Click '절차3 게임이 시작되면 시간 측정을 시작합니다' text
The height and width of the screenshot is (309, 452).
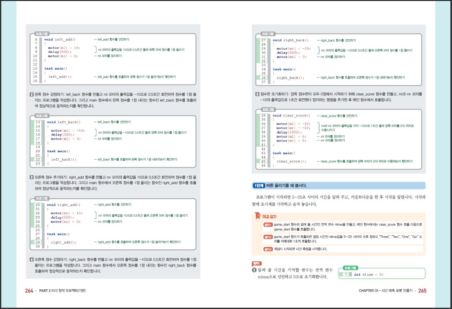[300, 249]
